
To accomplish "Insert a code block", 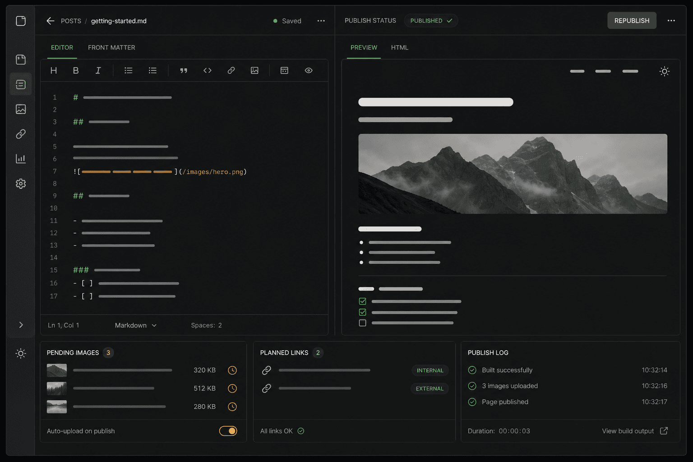I will [x=208, y=70].
